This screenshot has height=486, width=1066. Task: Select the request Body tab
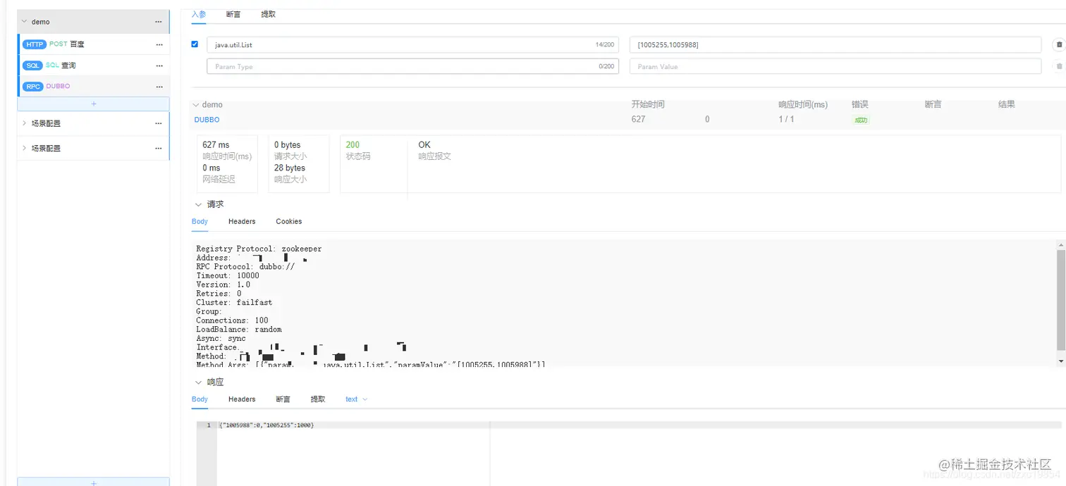(x=200, y=221)
